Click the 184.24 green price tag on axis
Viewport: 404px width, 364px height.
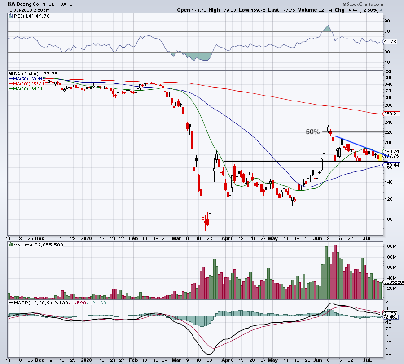(391, 151)
